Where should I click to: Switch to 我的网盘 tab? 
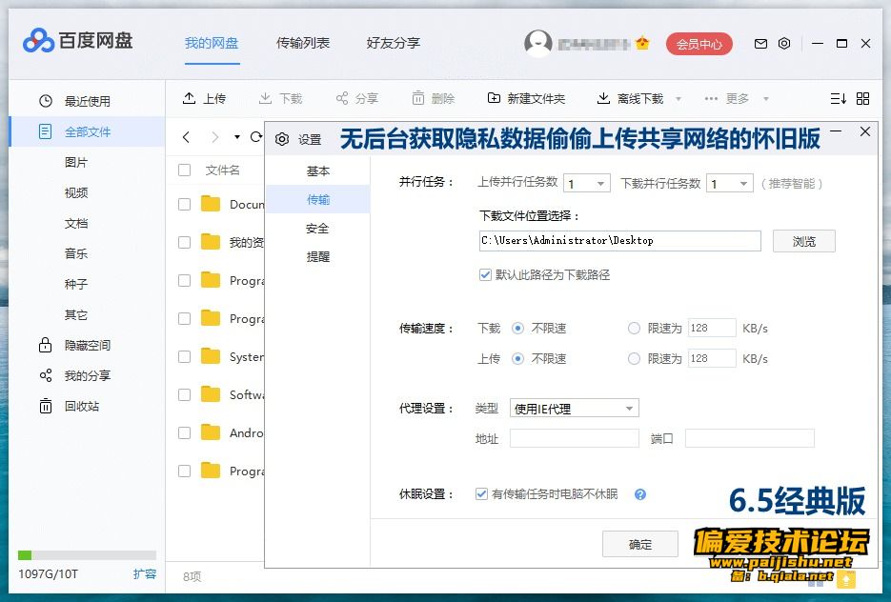point(212,43)
